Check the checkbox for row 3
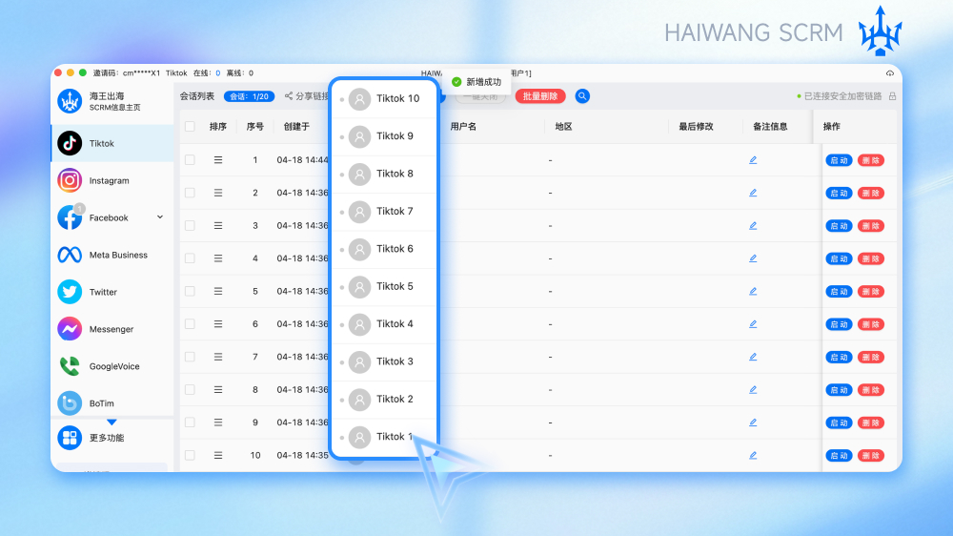This screenshot has height=536, width=953. [x=191, y=226]
